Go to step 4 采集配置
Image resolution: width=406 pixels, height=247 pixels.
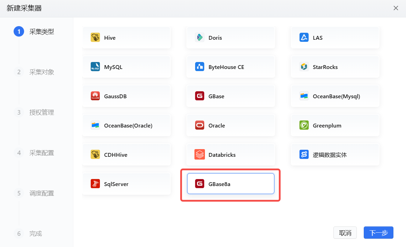[x=34, y=153]
